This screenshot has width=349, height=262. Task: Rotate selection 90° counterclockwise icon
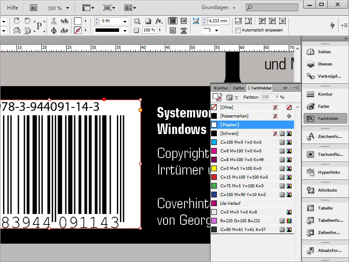pos(27,21)
